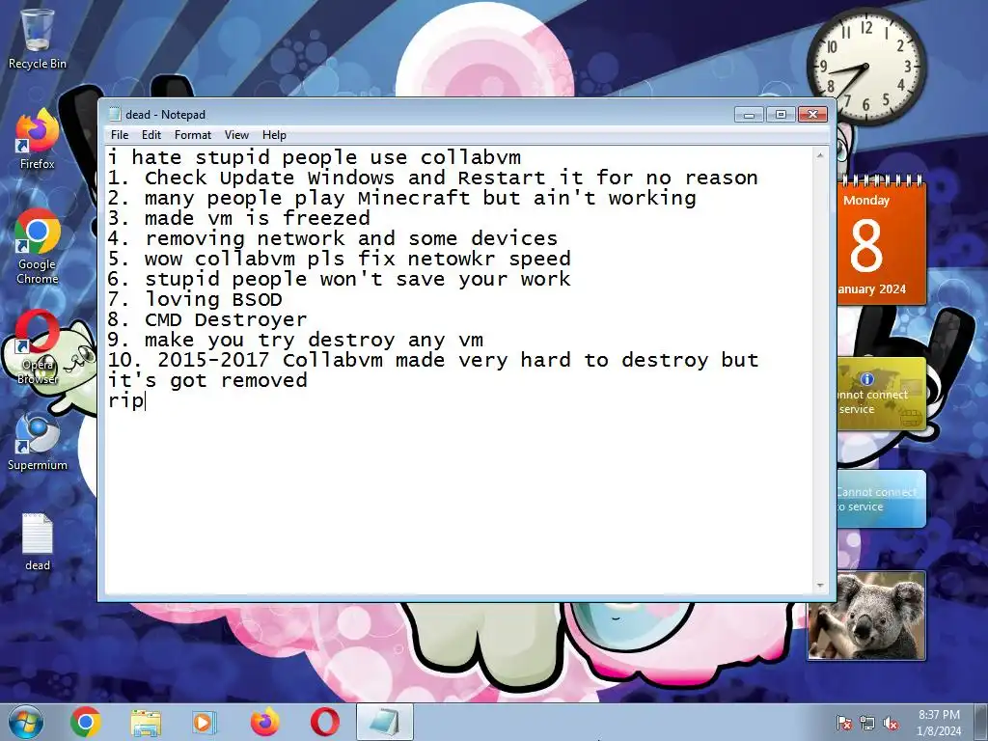Maximize the dead - Notepad window
This screenshot has height=741, width=988.
(x=781, y=114)
